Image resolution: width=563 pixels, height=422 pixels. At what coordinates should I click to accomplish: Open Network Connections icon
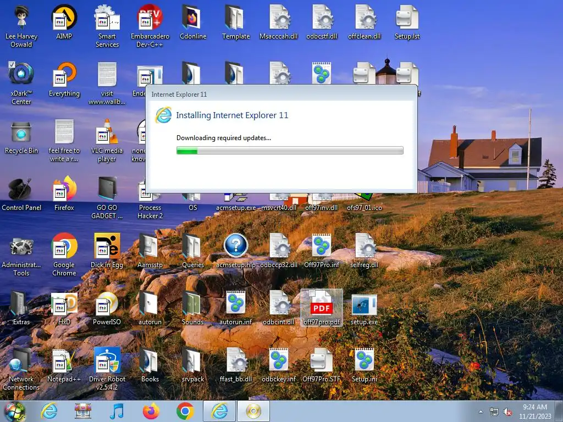(21, 370)
